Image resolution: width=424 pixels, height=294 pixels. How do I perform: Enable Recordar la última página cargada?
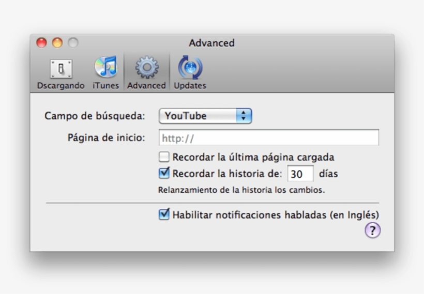tap(164, 157)
